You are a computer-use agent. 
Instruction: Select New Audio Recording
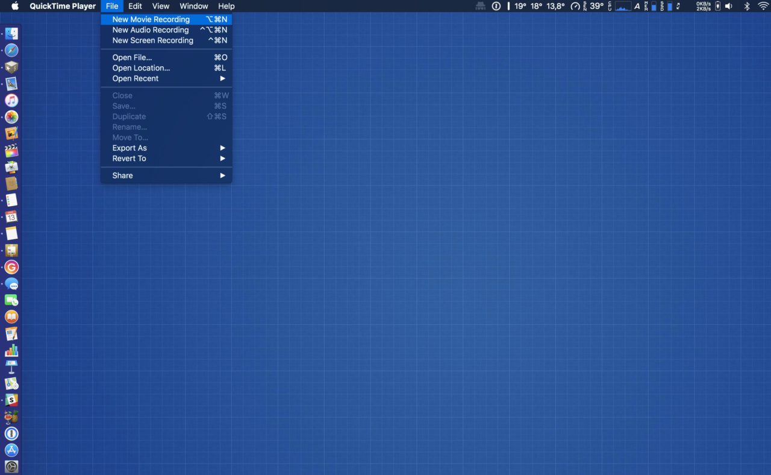coord(166,30)
